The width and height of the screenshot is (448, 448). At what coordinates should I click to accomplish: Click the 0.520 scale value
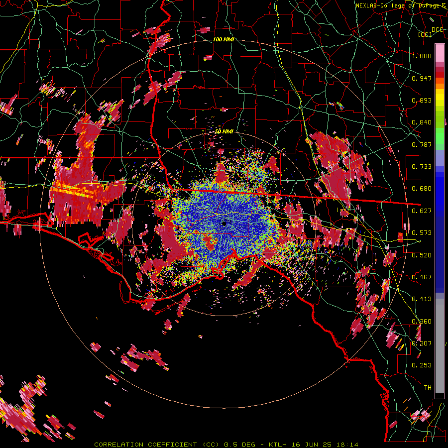[x=422, y=255]
